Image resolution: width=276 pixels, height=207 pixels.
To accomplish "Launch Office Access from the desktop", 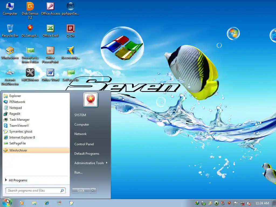I will coord(50,9).
